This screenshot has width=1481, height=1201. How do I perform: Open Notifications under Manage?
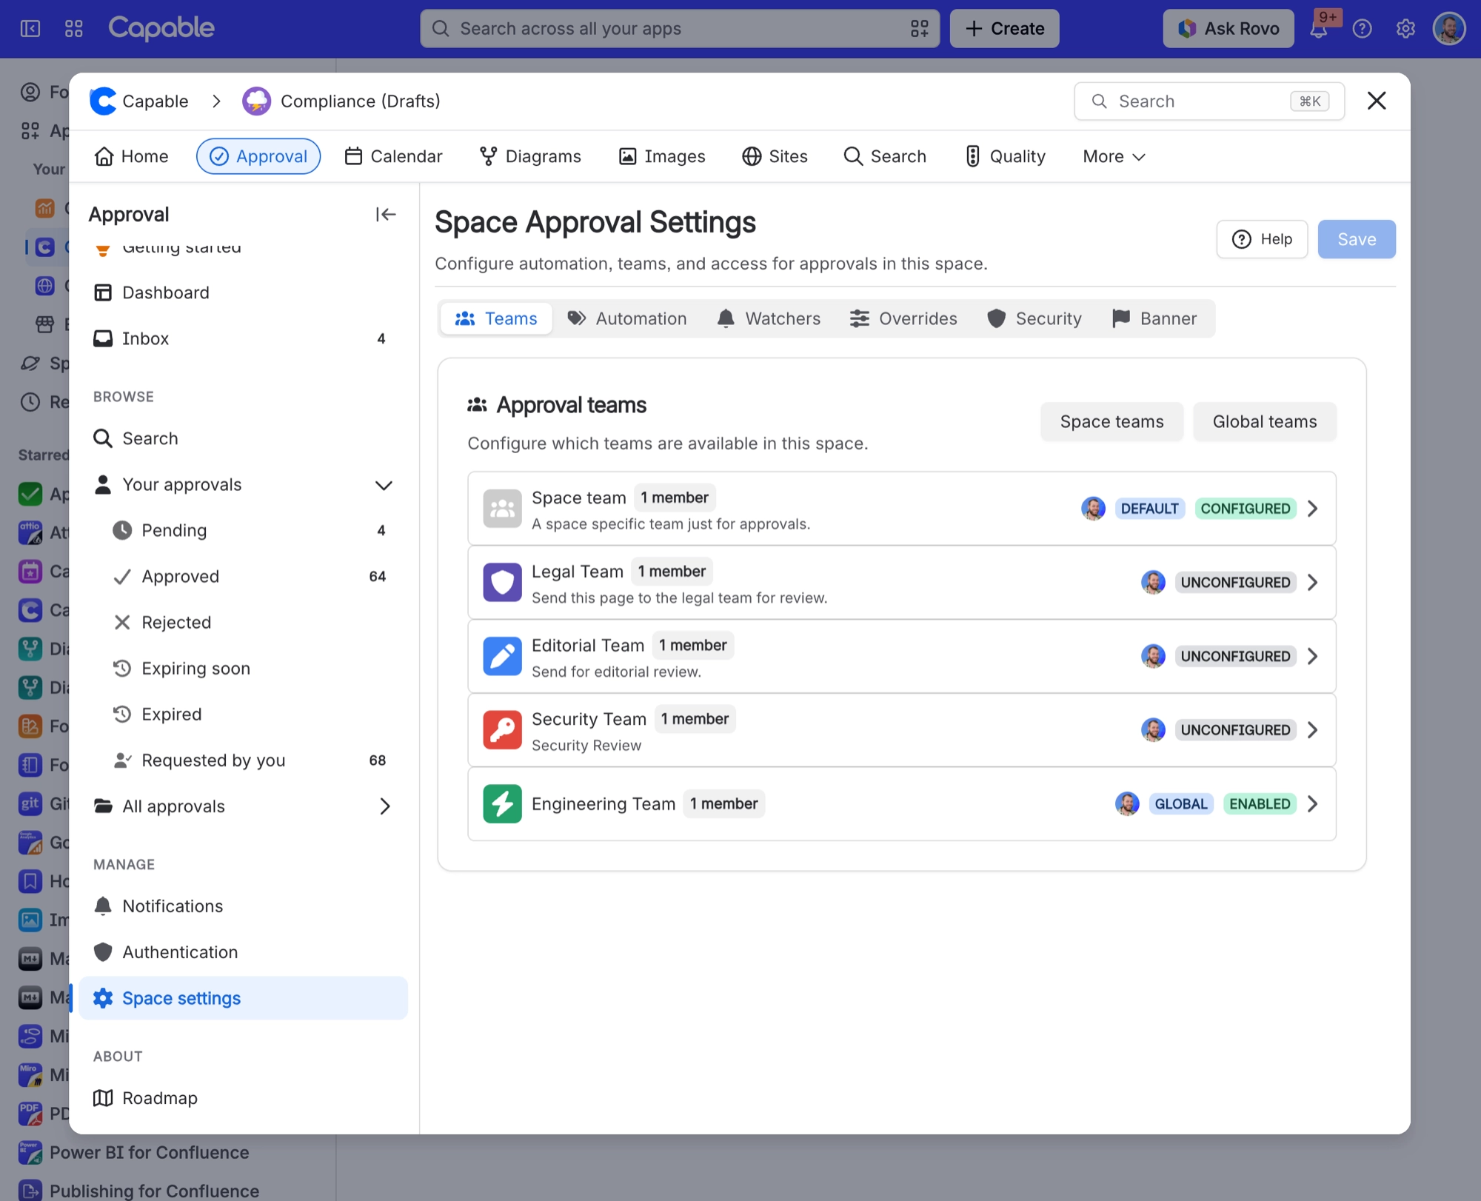(243, 906)
